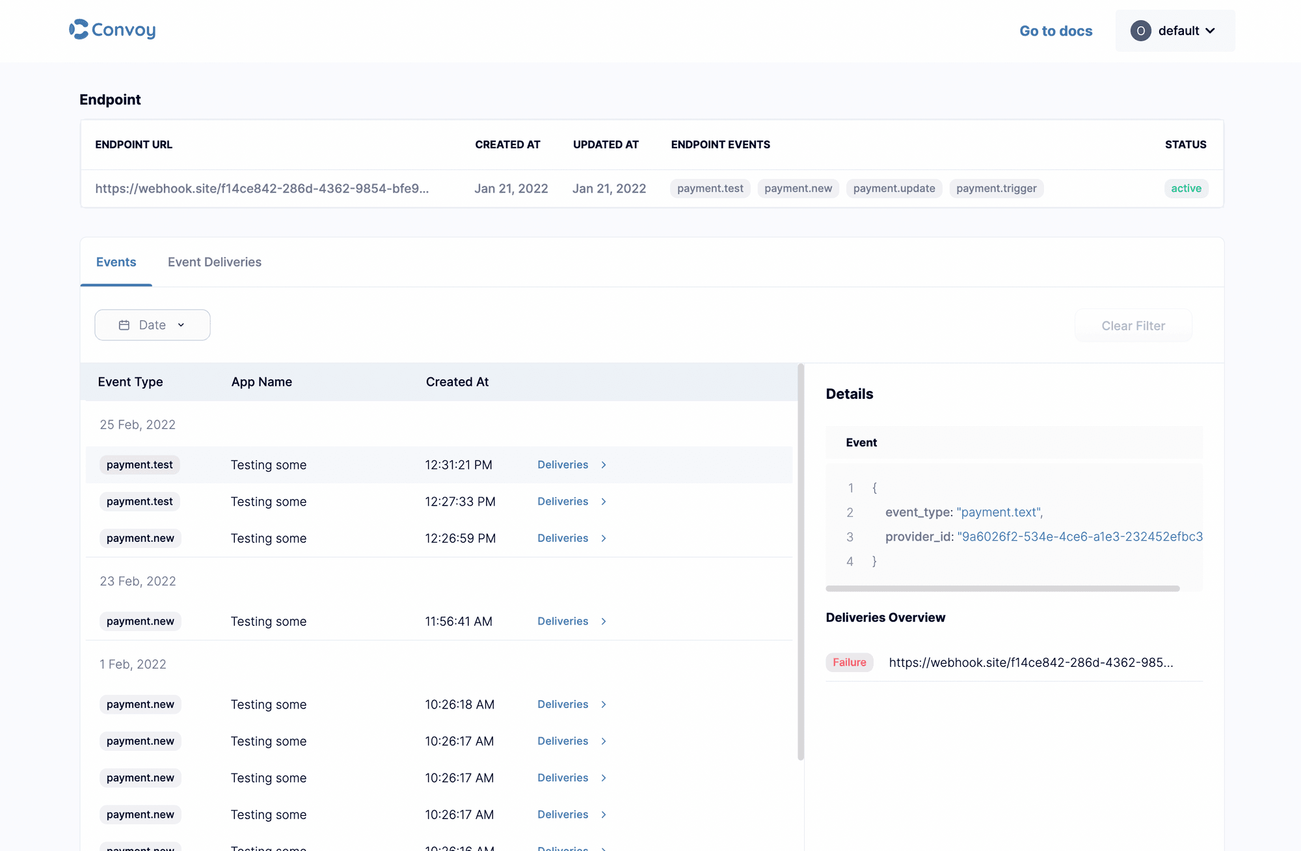This screenshot has height=851, width=1301.
Task: Click the organization avatar circle next to default
Action: click(1140, 31)
